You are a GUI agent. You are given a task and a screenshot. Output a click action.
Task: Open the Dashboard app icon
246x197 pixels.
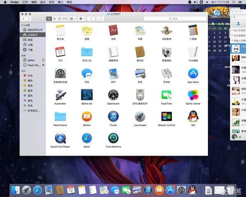(113, 95)
